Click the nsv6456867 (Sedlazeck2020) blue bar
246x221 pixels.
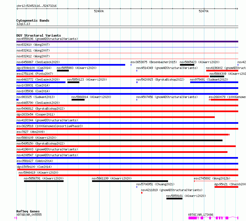pyautogui.click(x=71, y=65)
